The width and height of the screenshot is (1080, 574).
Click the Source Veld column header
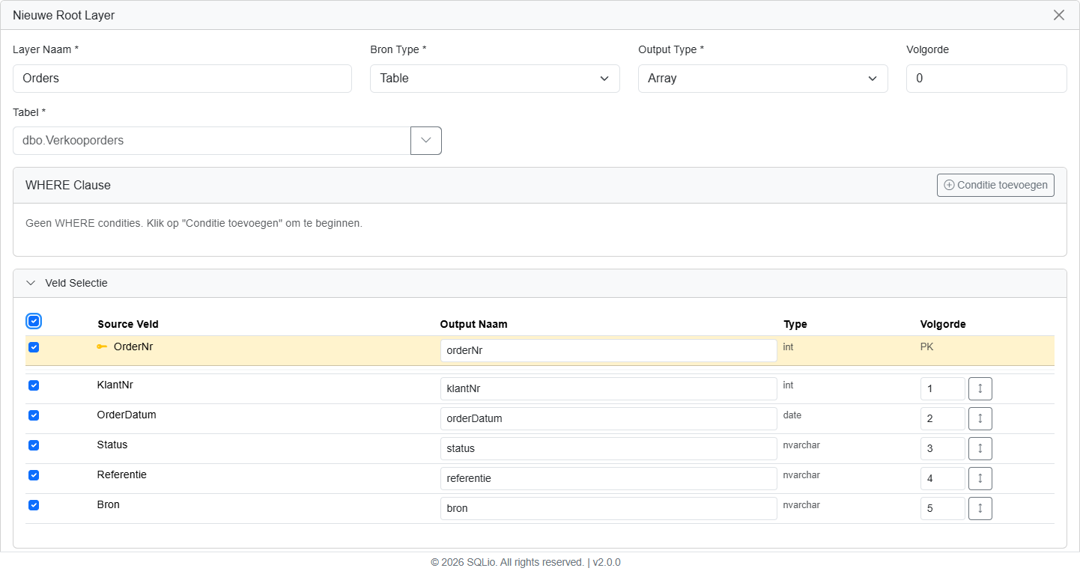(128, 324)
